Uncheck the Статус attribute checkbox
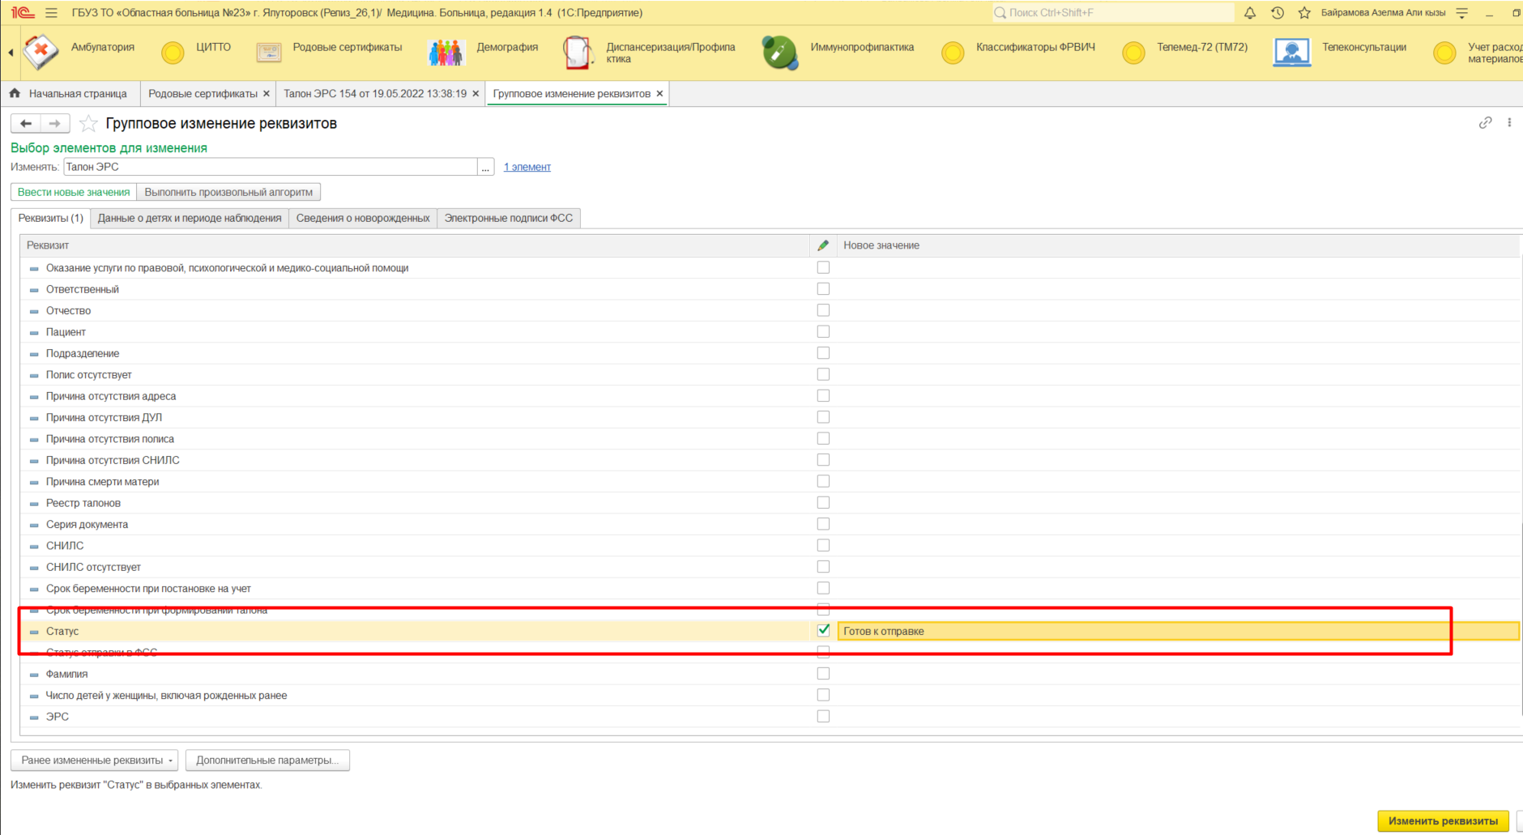The height and width of the screenshot is (835, 1523). click(x=823, y=630)
